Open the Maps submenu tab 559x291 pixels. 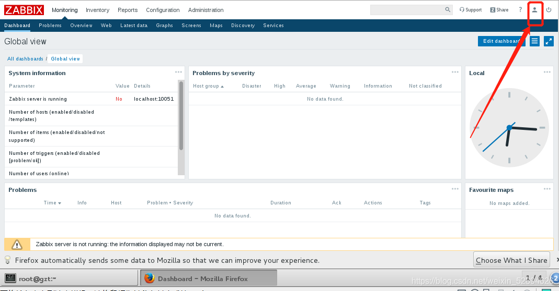tap(216, 26)
